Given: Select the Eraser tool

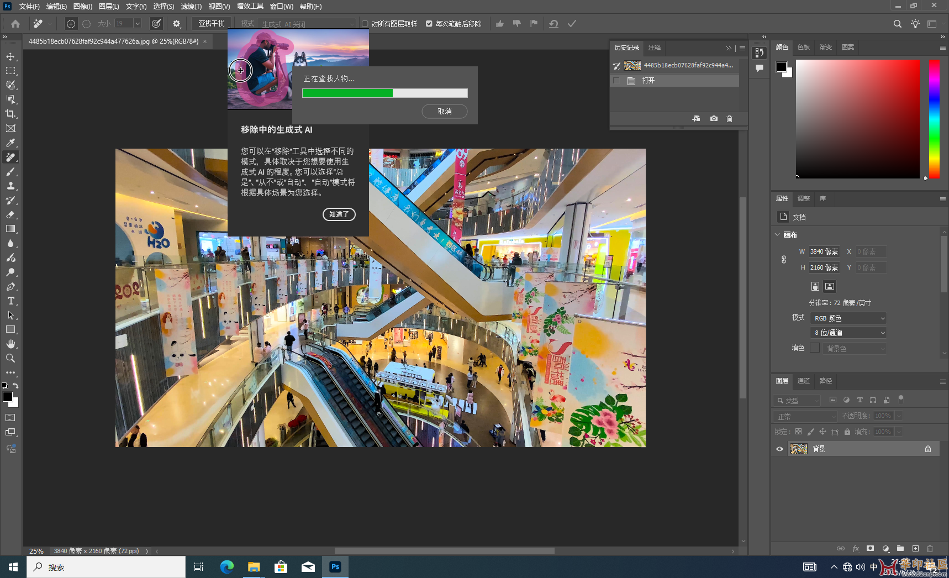Looking at the screenshot, I should (x=10, y=215).
